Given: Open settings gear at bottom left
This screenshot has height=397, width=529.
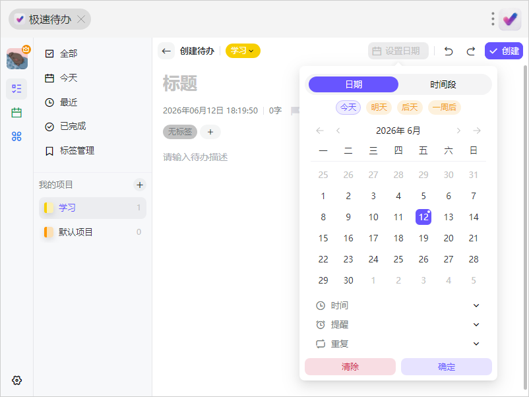Looking at the screenshot, I should click(x=16, y=380).
